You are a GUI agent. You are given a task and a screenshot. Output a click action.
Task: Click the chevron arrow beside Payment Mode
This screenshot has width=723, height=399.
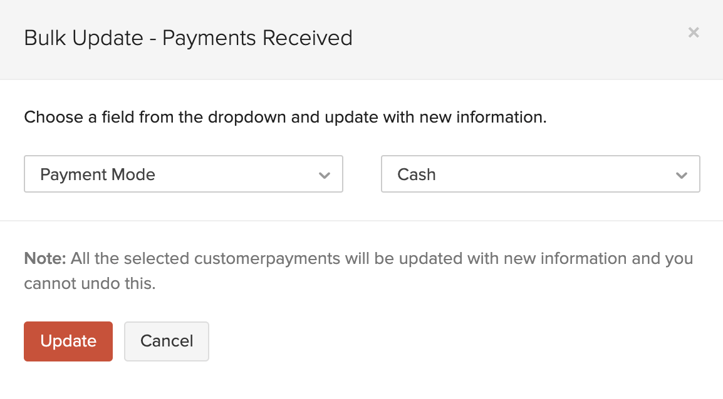pos(324,175)
